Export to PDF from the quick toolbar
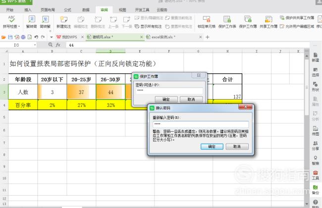Screen dimensions: 322x208 pyautogui.click(x=17, y=37)
